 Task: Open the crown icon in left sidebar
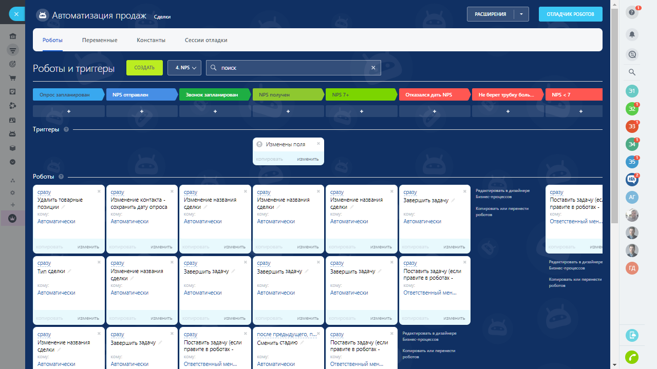pos(13,219)
